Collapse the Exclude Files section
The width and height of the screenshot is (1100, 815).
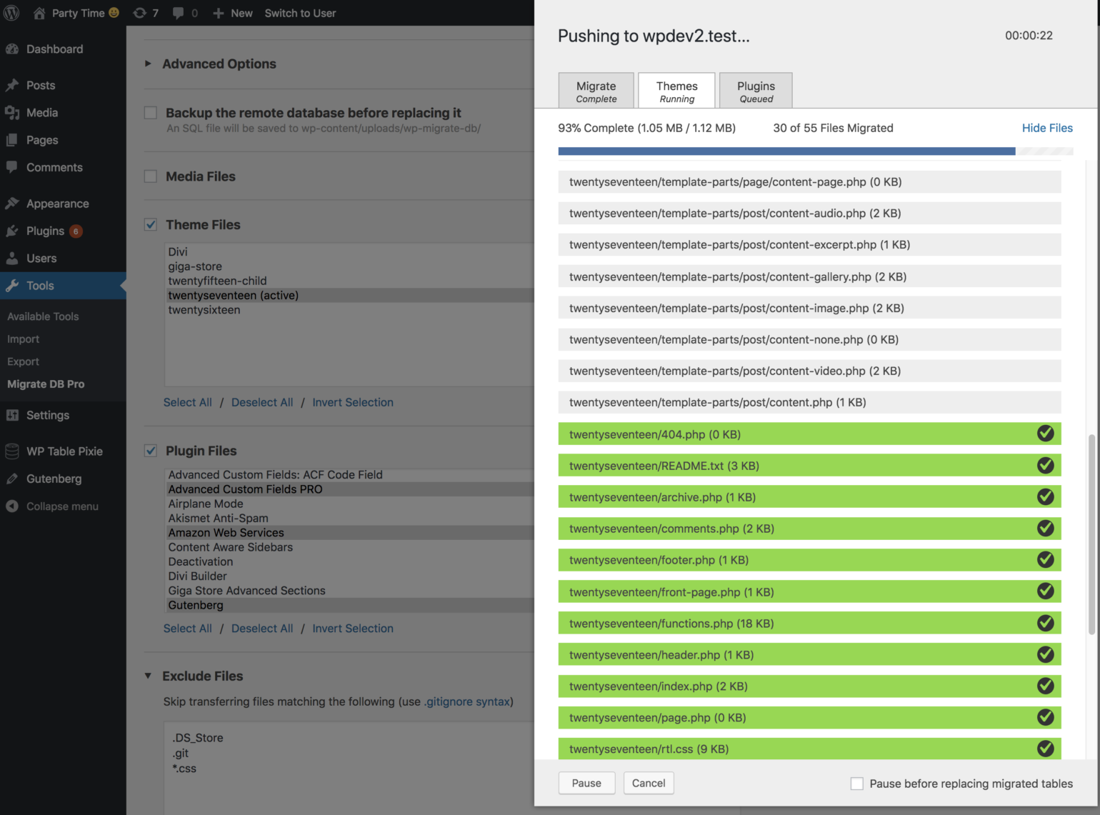tap(148, 676)
